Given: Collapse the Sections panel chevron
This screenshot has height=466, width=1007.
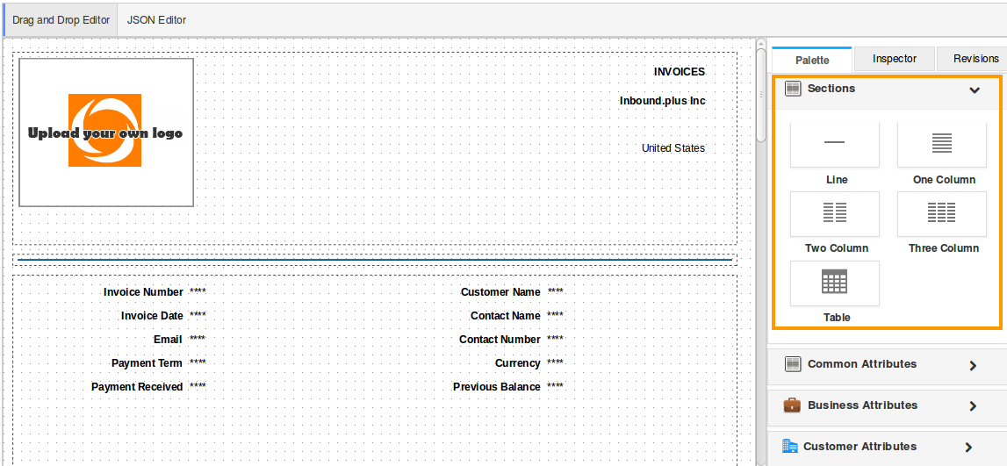Looking at the screenshot, I should [975, 90].
